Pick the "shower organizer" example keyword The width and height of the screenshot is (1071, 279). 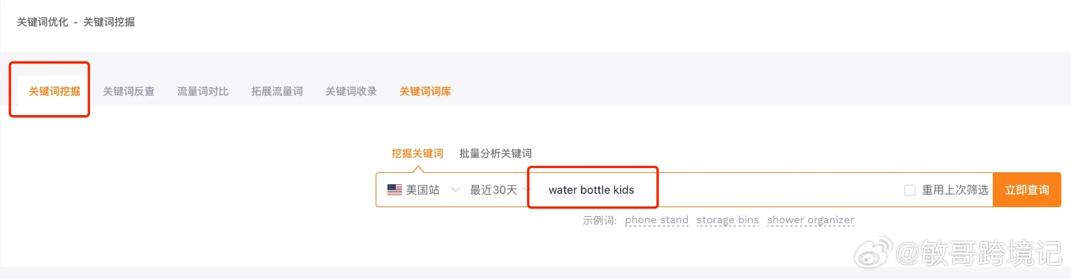pyautogui.click(x=810, y=220)
